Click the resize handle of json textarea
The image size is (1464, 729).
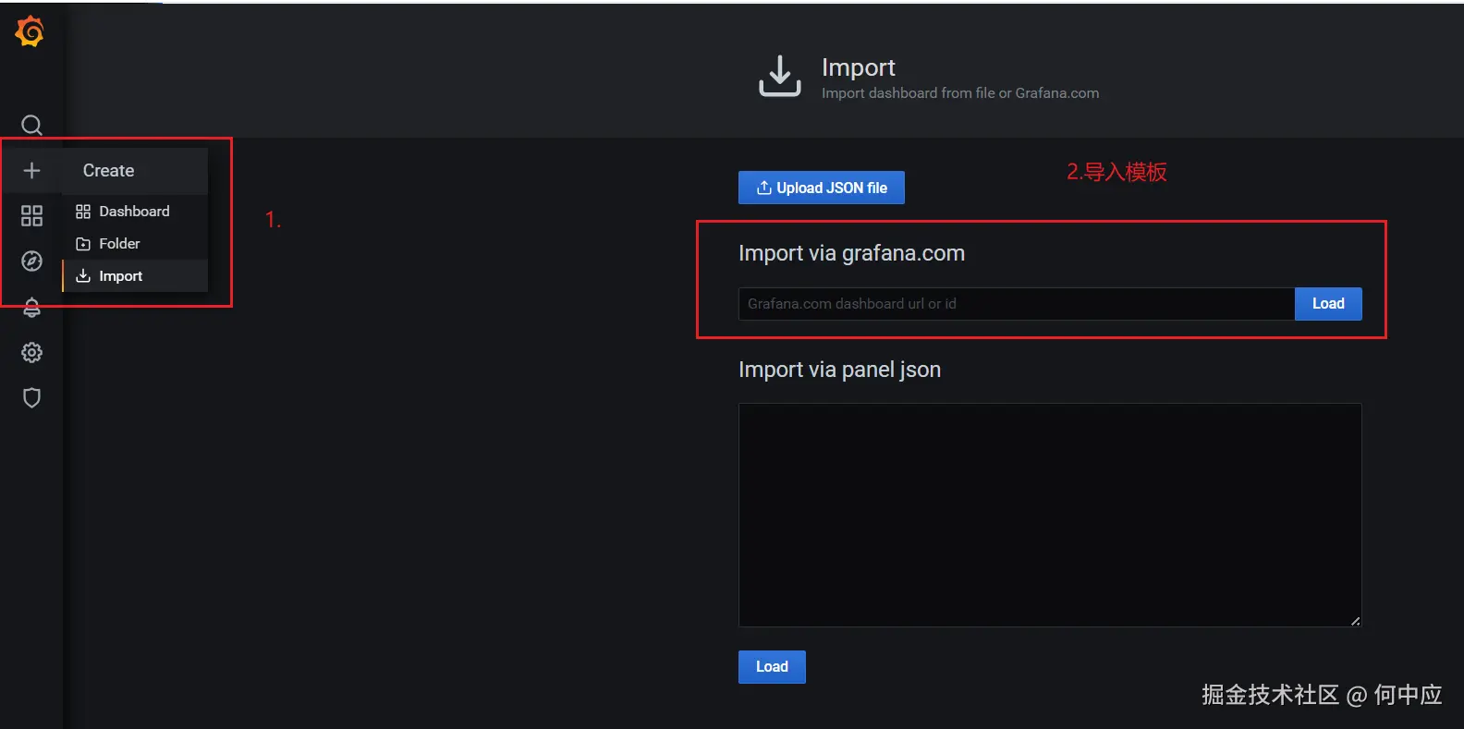point(1355,621)
